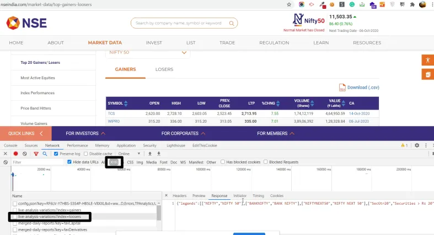The width and height of the screenshot is (434, 235).
Task: Tick checkbox for config.json request
Action: (x=15, y=204)
